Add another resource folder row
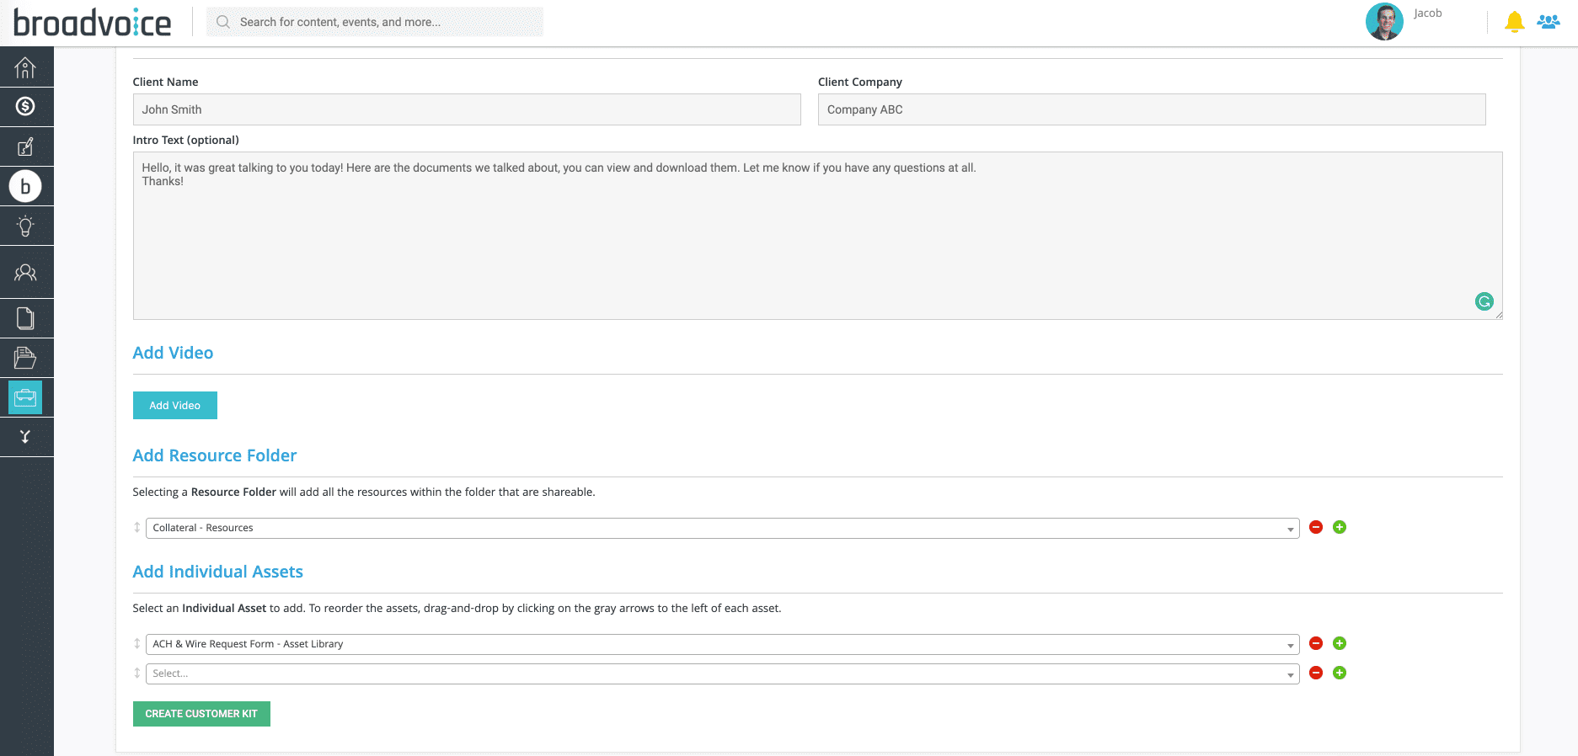The height and width of the screenshot is (756, 1578). coord(1340,527)
